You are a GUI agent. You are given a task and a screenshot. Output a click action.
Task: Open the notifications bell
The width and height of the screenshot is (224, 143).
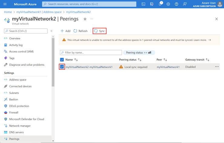point(160,4)
